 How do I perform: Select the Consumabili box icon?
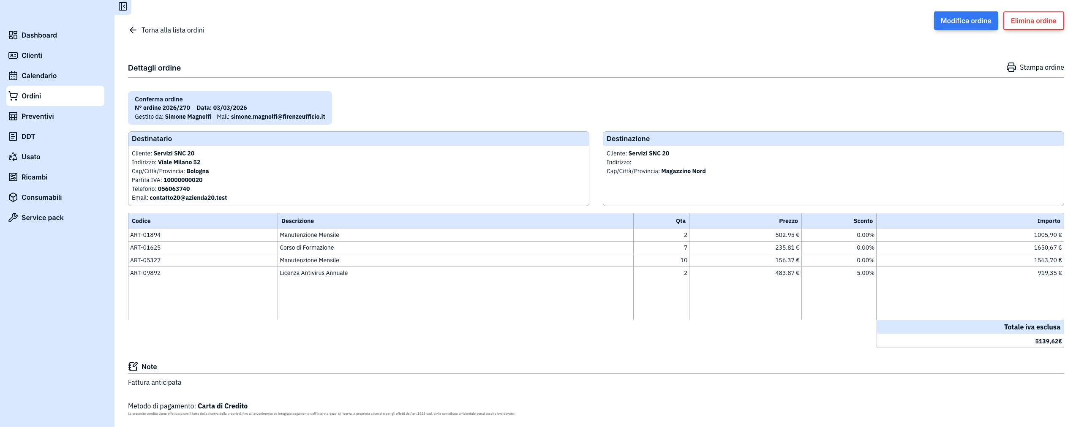point(13,197)
